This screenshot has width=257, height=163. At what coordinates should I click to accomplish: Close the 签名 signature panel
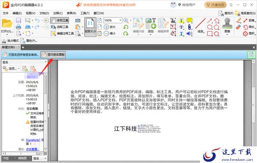46,62
